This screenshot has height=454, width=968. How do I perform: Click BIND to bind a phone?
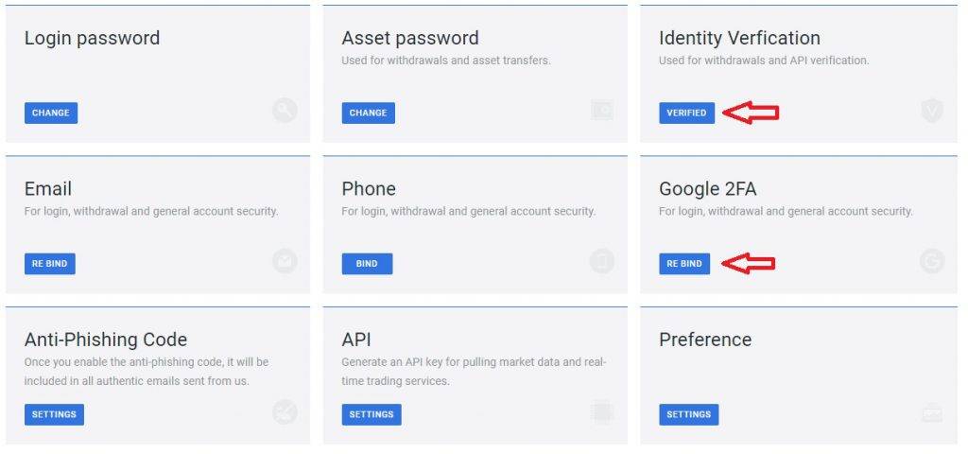(x=368, y=264)
